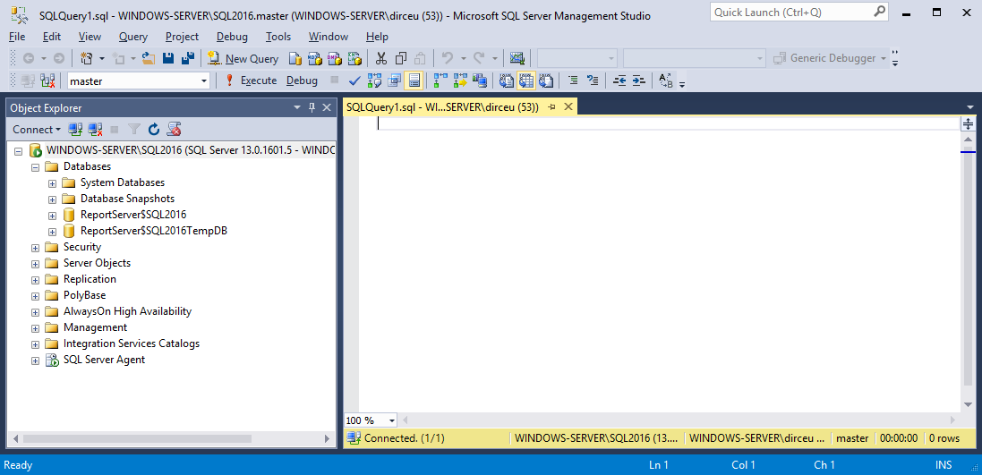The height and width of the screenshot is (475, 982).
Task: Open the Query Options icon
Action: click(394, 81)
